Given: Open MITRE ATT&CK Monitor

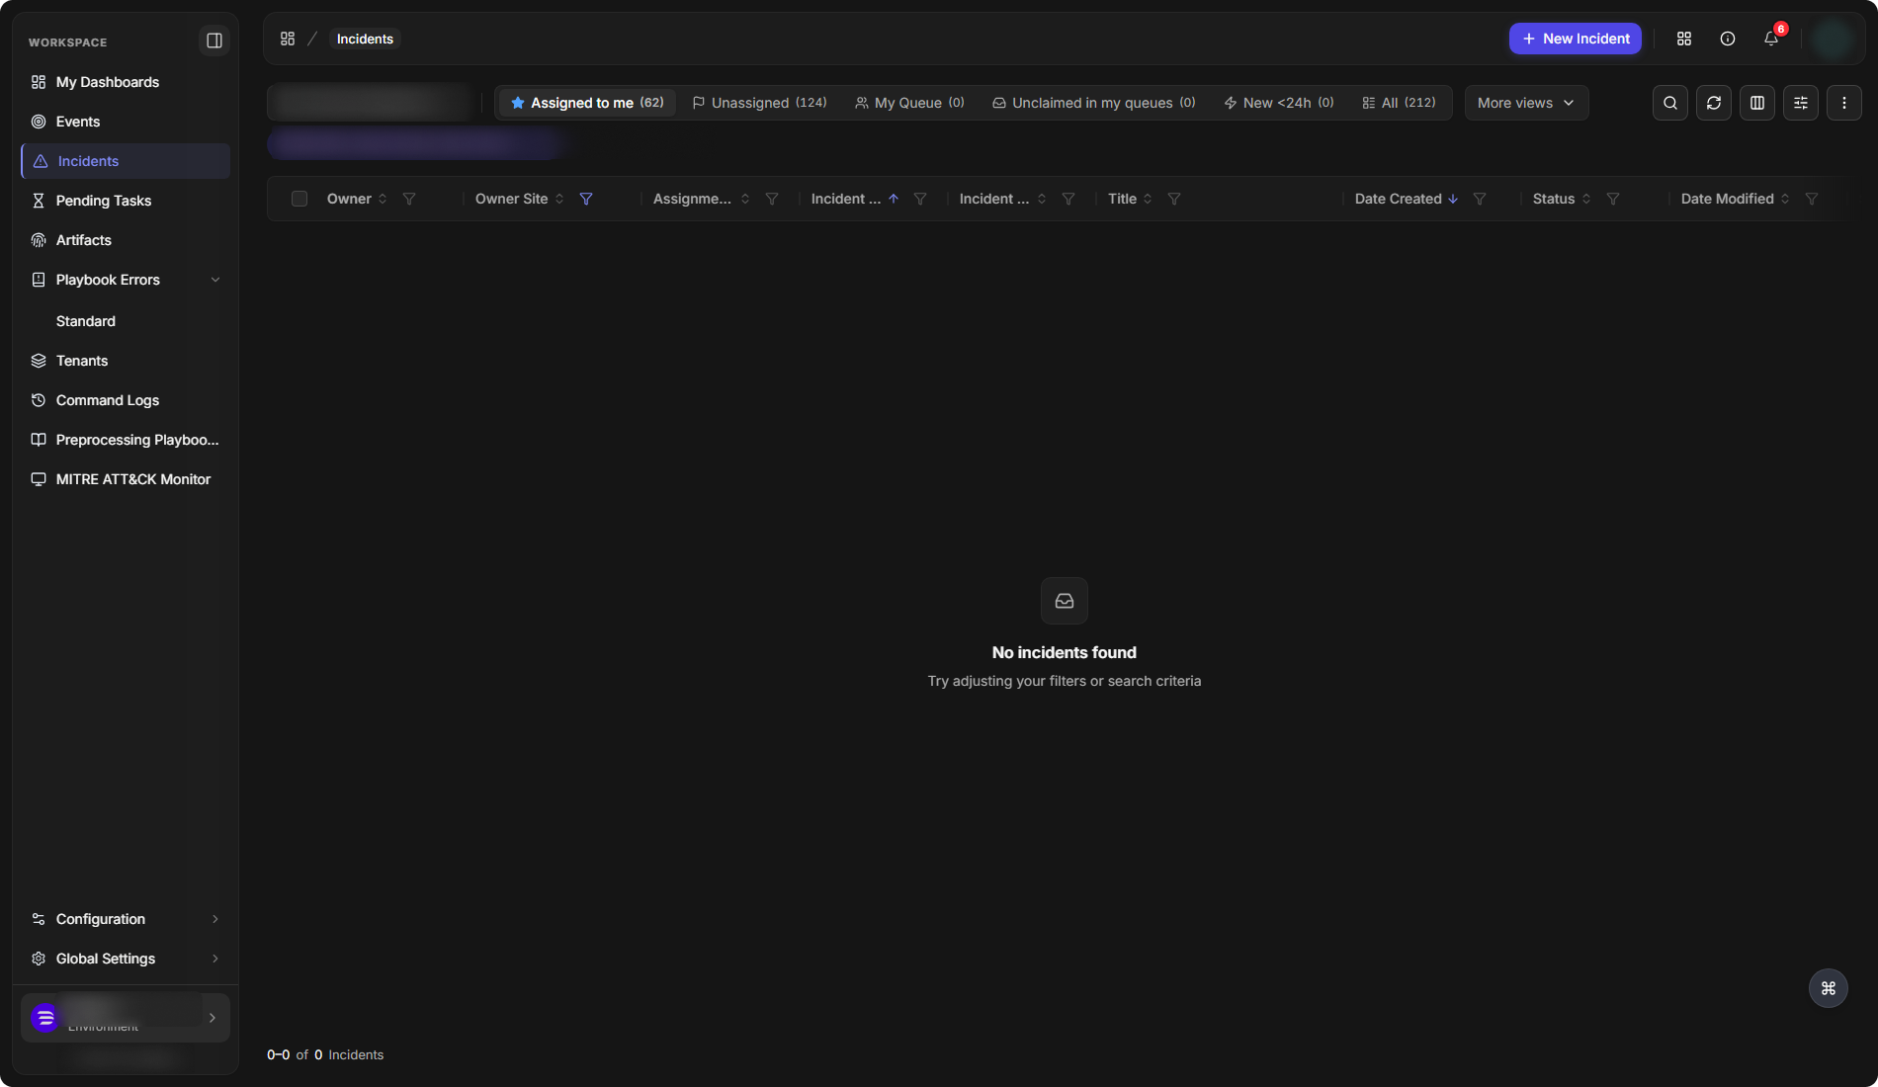Looking at the screenshot, I should point(126,479).
